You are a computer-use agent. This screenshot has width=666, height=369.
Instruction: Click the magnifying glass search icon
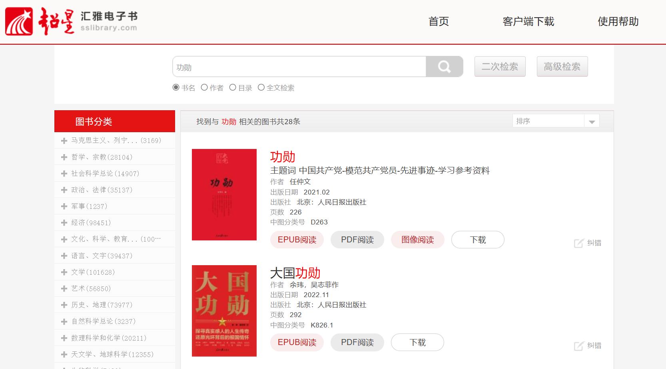[444, 67]
